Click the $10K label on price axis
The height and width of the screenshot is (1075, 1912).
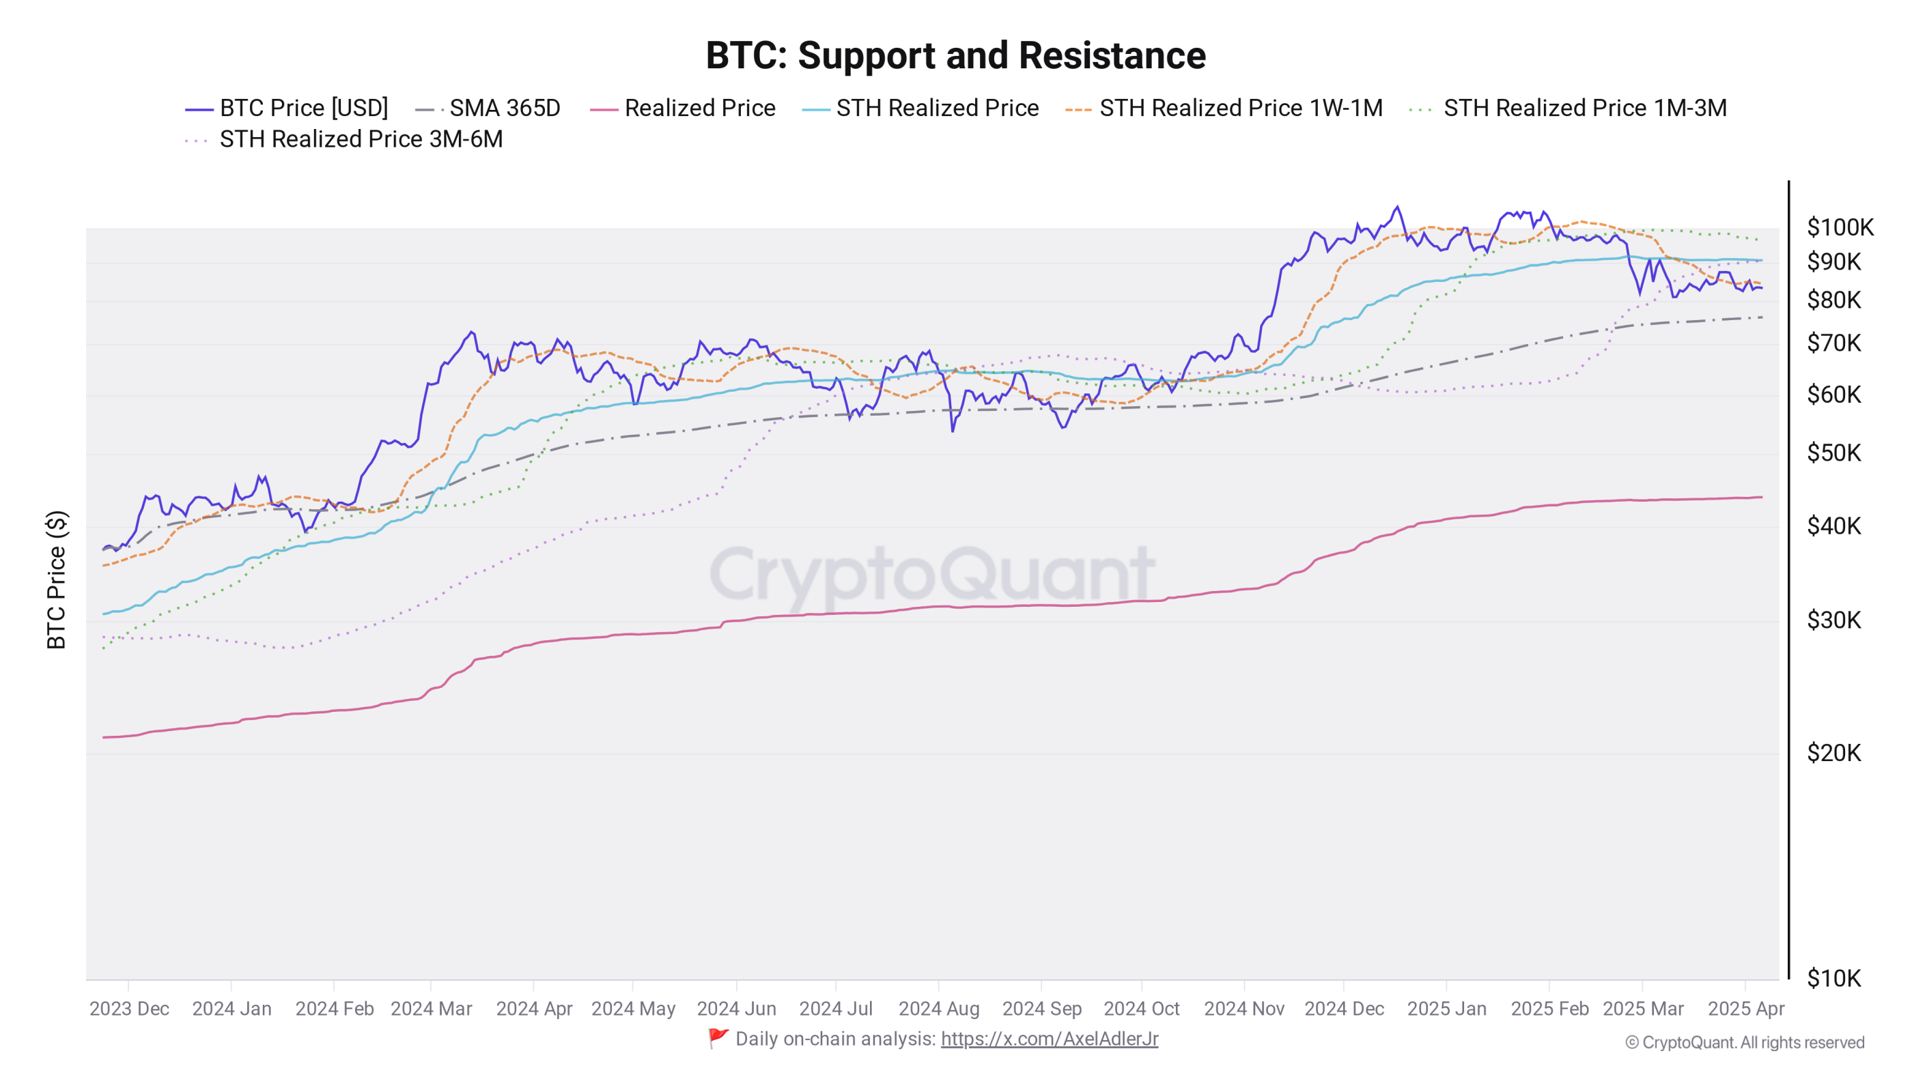coord(1833,979)
